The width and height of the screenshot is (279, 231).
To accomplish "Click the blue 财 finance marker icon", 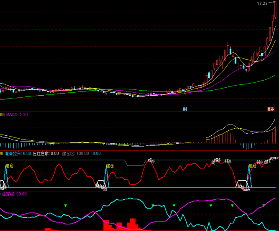I will [x=185, y=109].
